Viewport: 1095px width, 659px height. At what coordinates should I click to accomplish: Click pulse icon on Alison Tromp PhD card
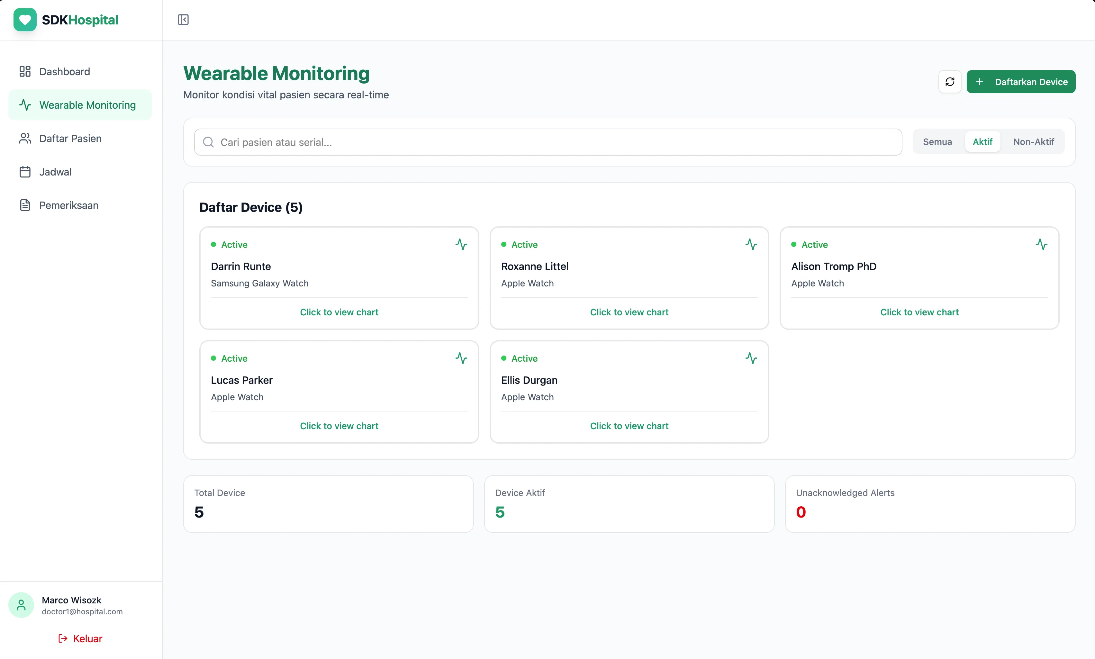tap(1041, 244)
